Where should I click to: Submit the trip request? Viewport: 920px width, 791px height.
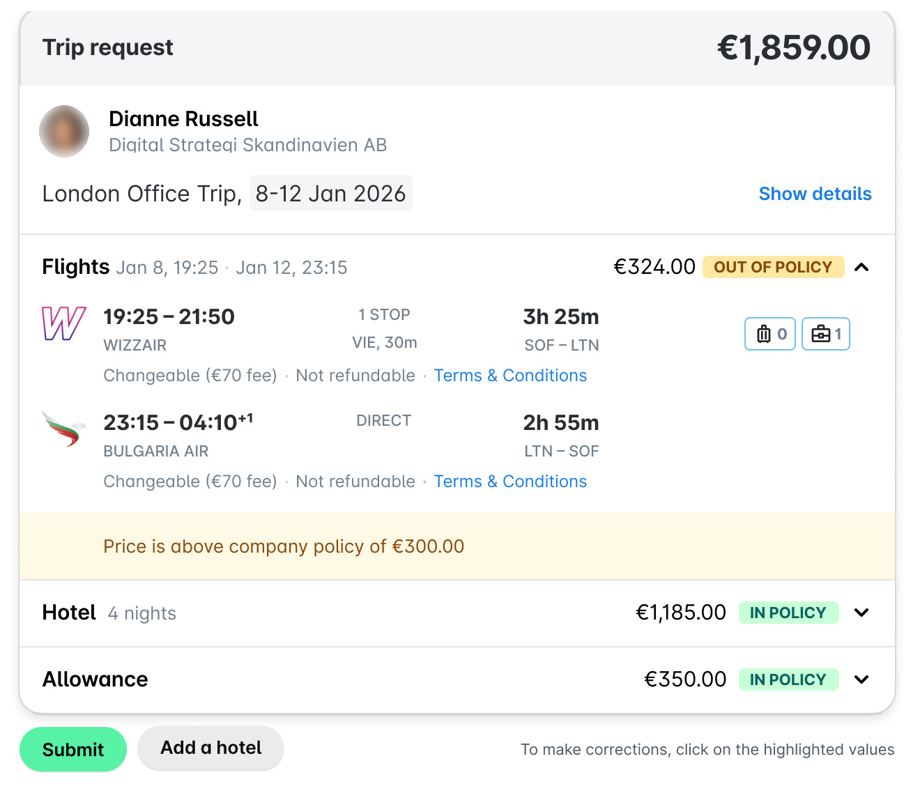coord(73,749)
